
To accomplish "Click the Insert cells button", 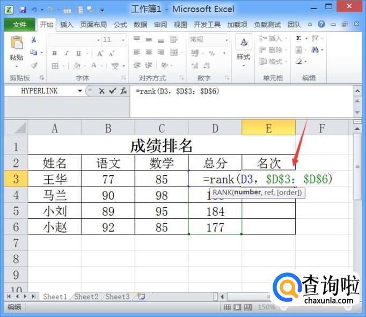I will (273, 38).
